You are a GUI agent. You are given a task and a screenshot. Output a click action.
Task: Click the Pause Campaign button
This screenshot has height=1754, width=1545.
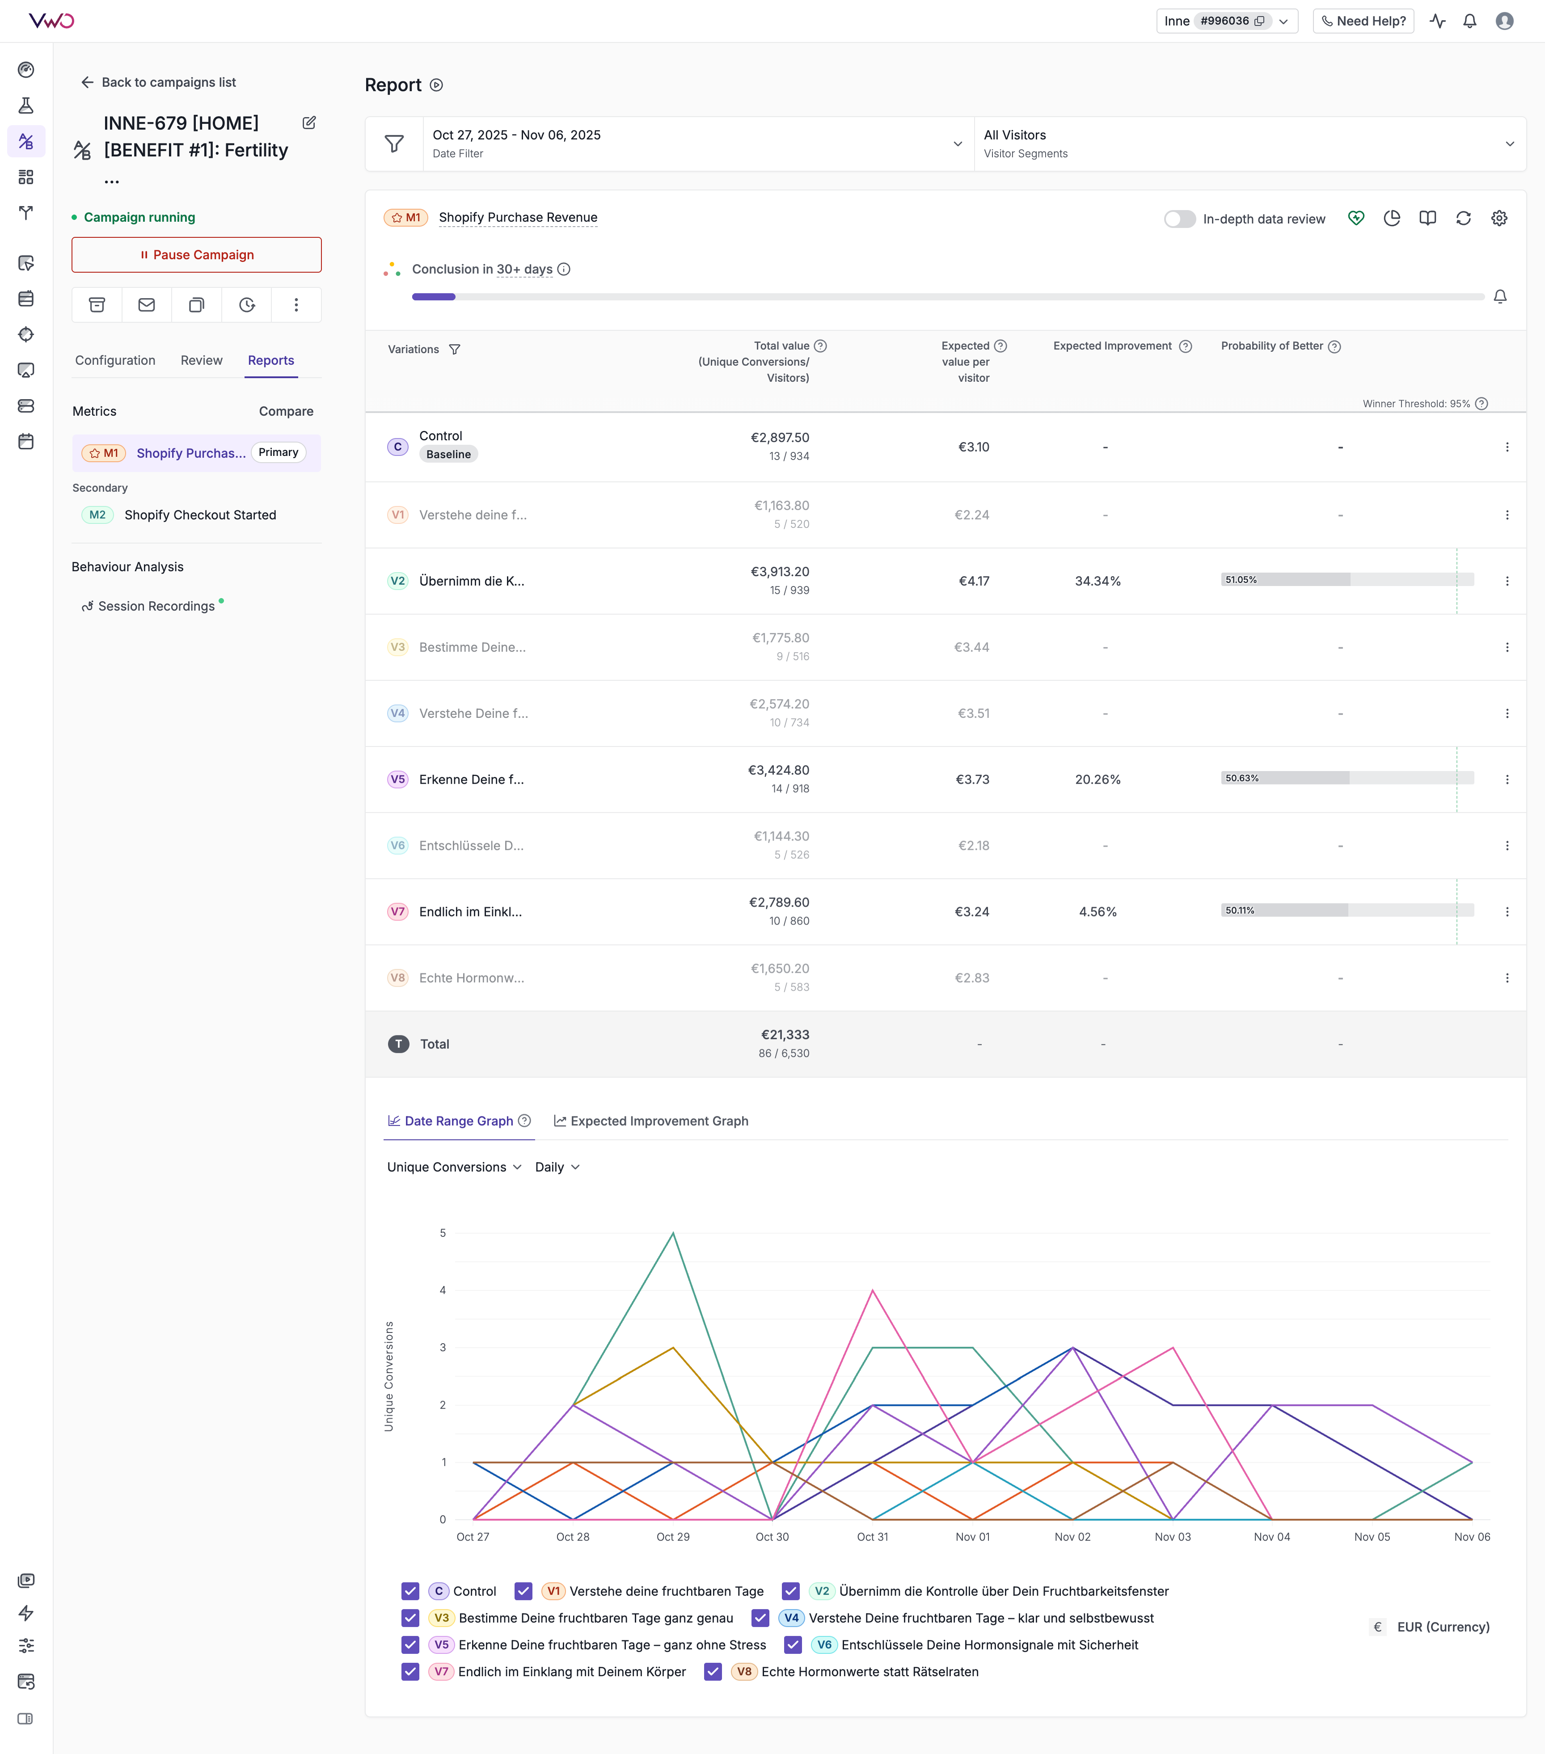[197, 255]
